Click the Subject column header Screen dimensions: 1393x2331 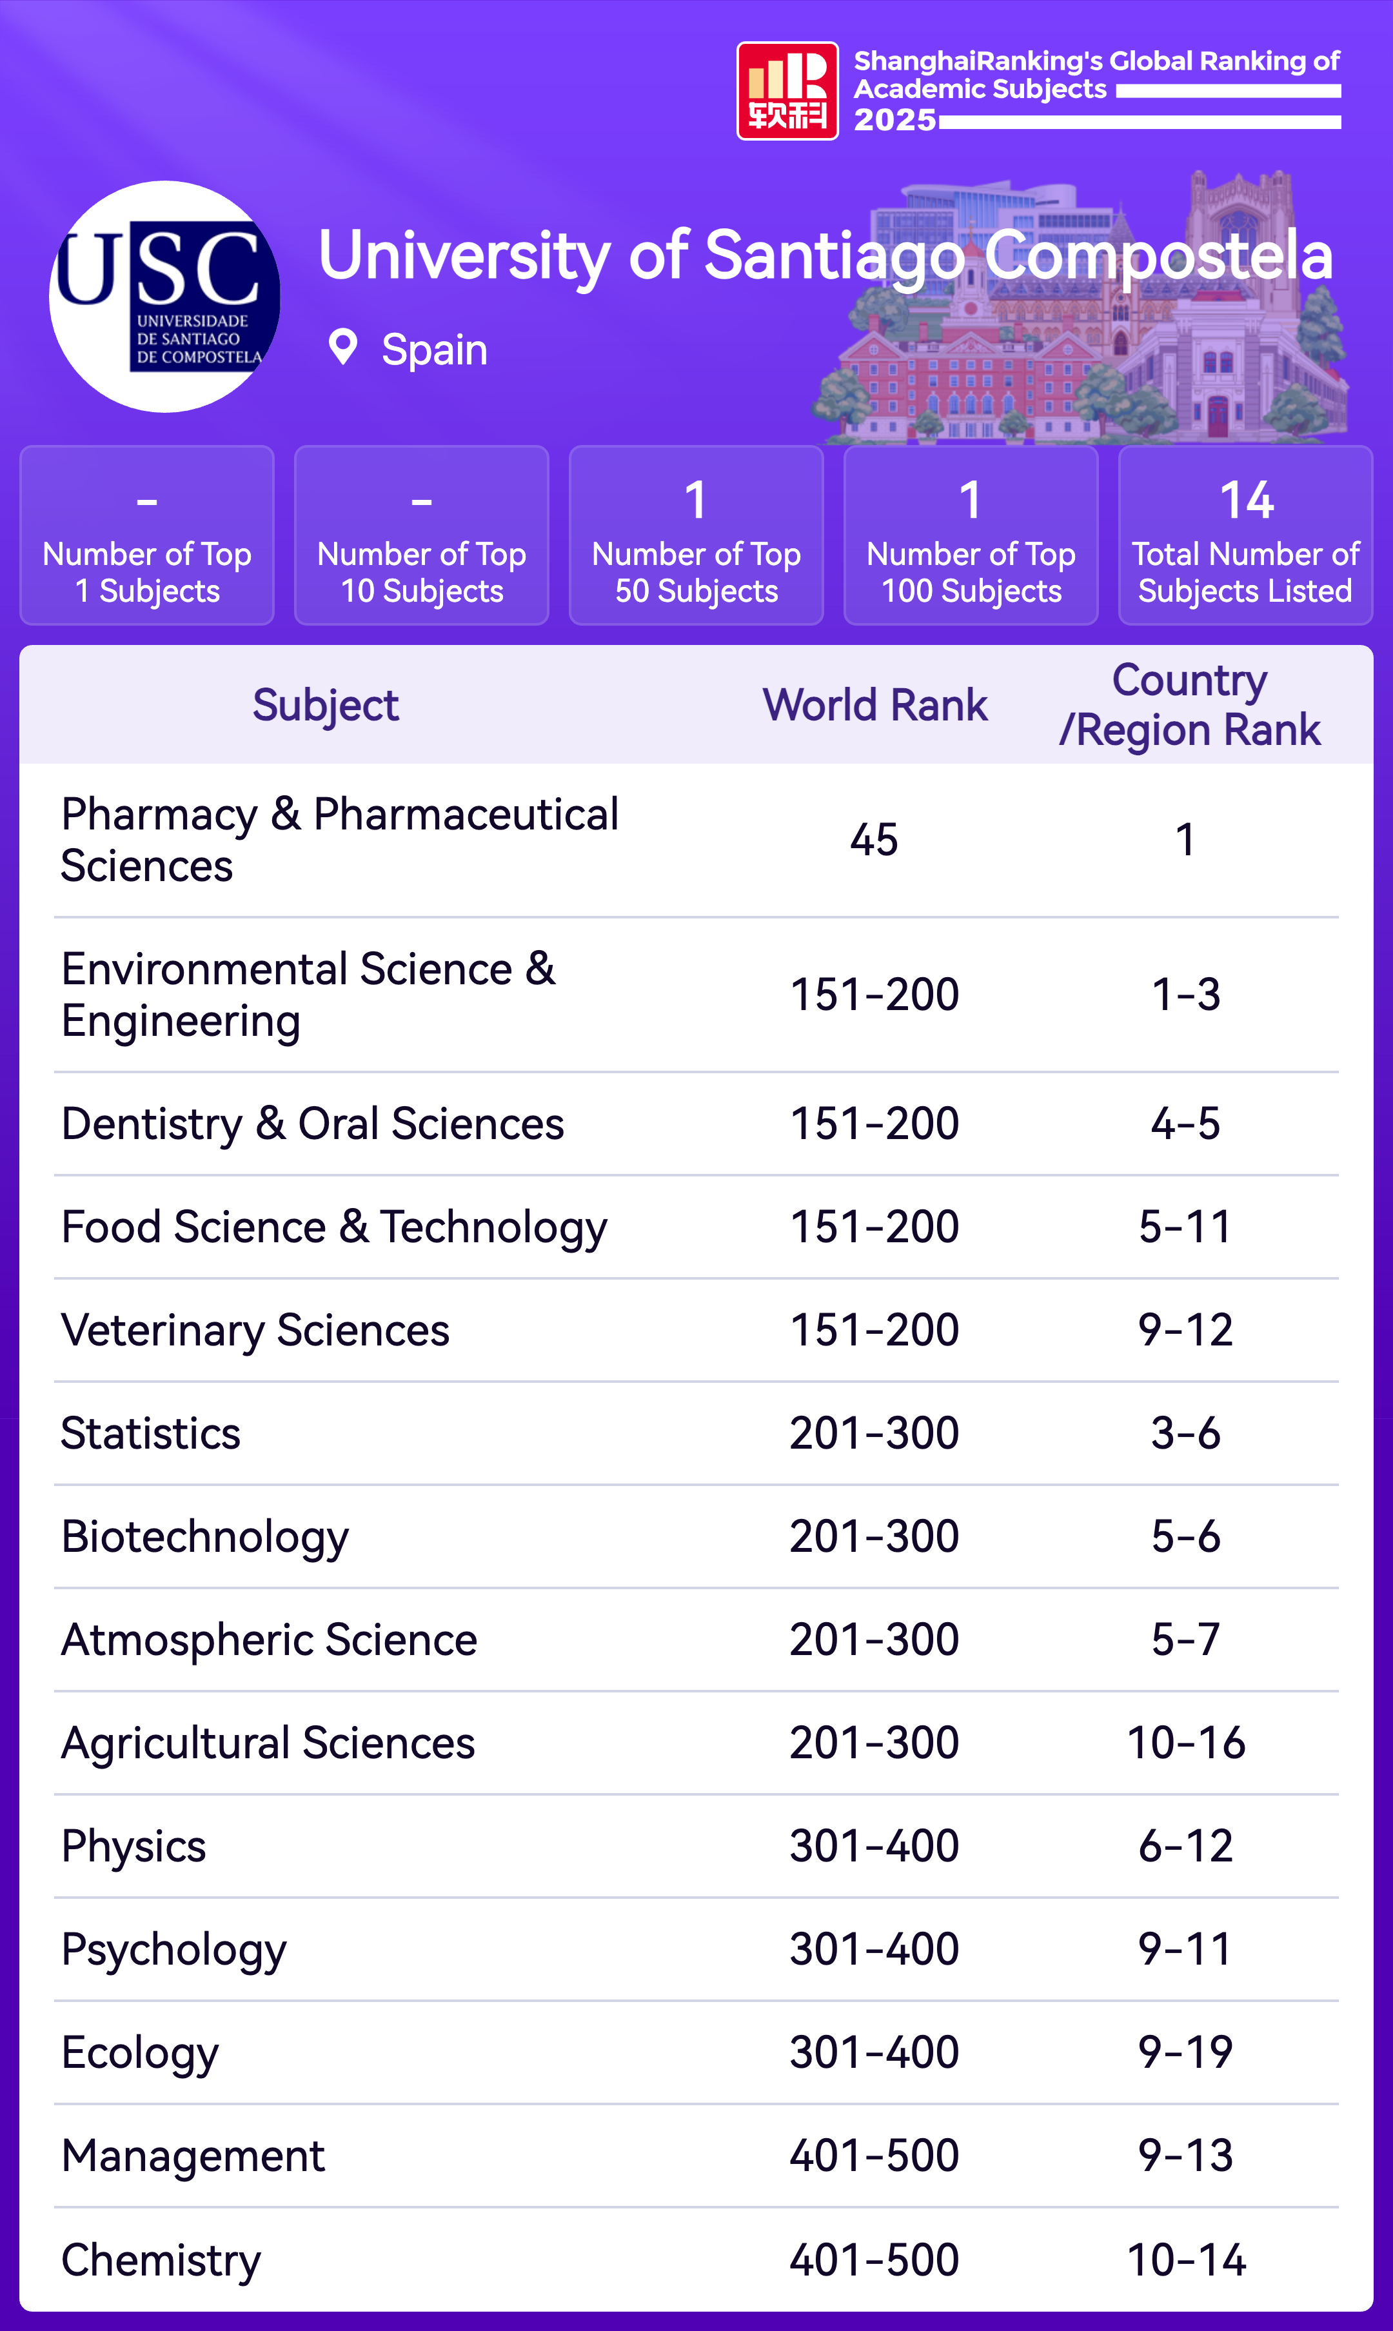(325, 705)
